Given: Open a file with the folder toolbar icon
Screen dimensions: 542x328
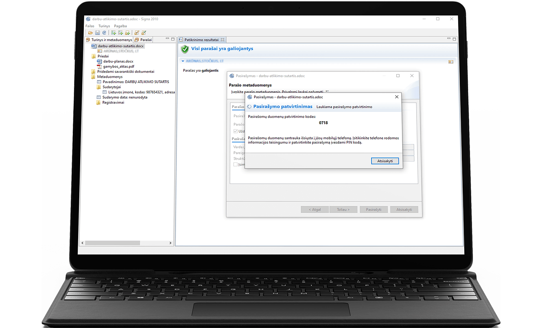Looking at the screenshot, I should click(x=91, y=33).
